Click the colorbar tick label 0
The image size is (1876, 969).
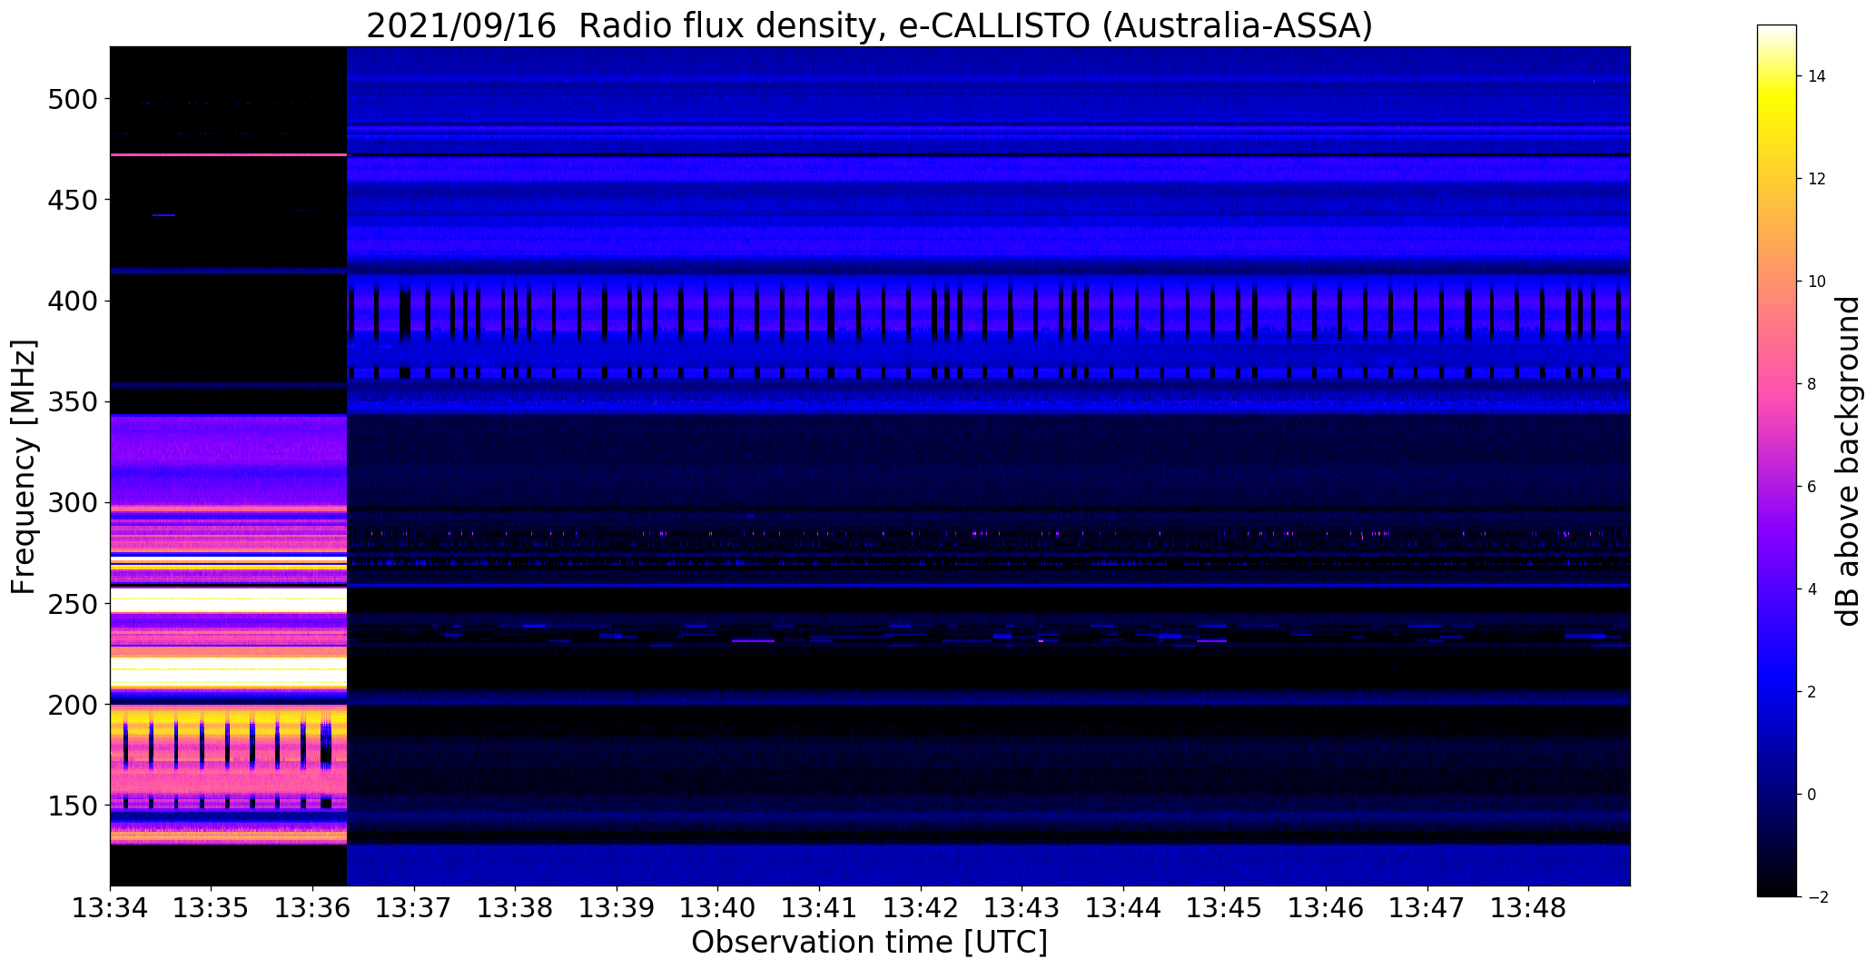click(x=1812, y=795)
